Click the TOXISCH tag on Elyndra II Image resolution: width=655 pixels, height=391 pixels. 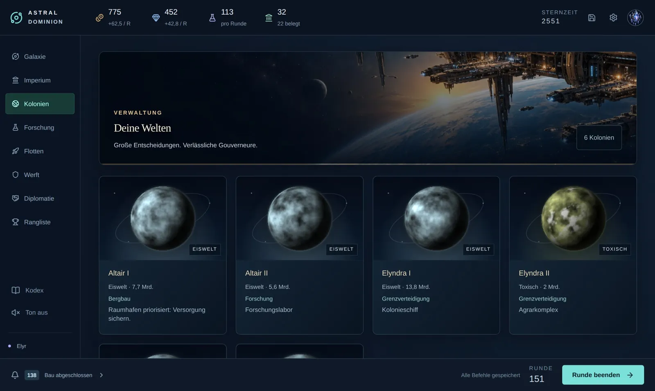pyautogui.click(x=614, y=249)
